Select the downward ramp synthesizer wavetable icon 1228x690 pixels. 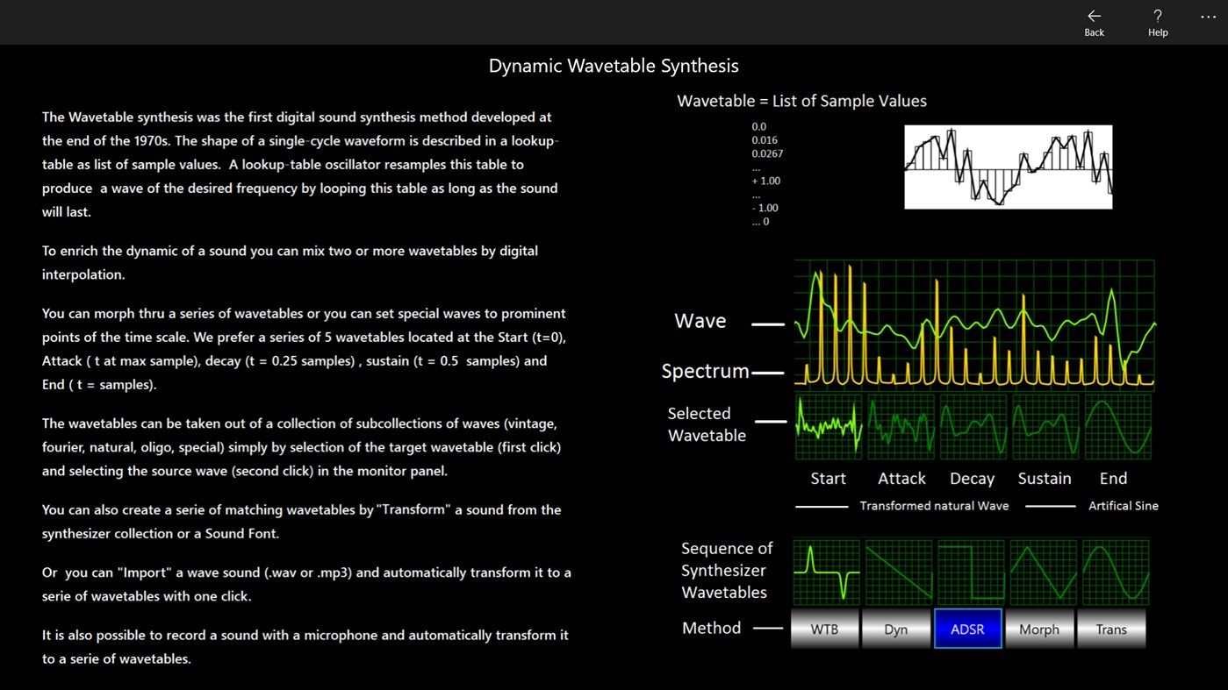(896, 573)
